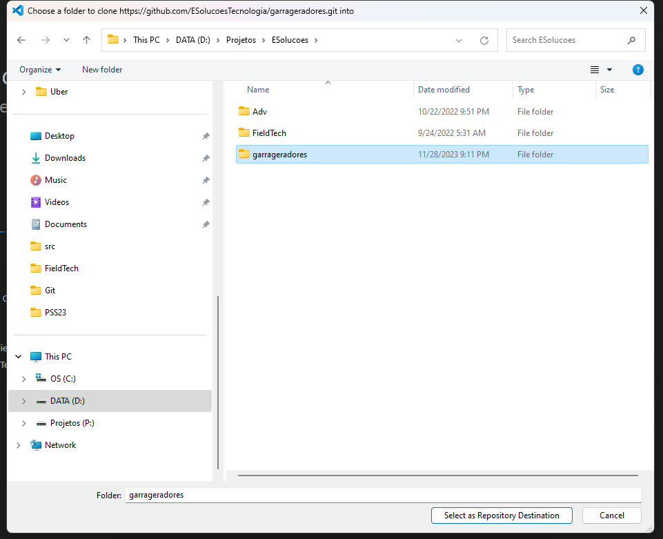Open the view options dropdown

(609, 70)
